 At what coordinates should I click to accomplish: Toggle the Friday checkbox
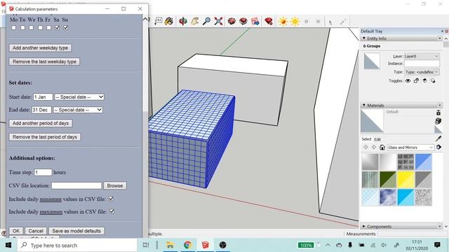[48, 28]
